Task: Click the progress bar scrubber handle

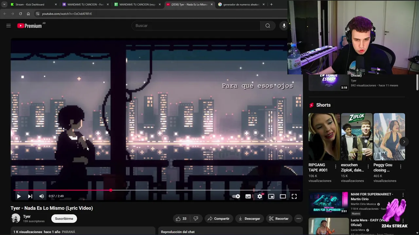Action: pyautogui.click(x=111, y=190)
